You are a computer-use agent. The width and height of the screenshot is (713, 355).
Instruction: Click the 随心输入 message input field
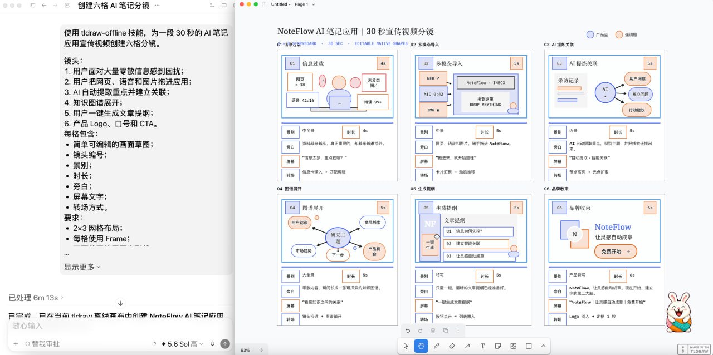click(x=120, y=326)
